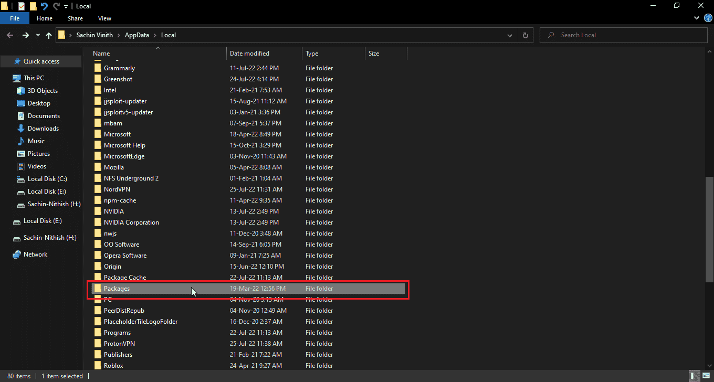Viewport: 714px width, 382px height.
Task: Select the NVIDIA Corporation folder icon
Action: pyautogui.click(x=97, y=222)
